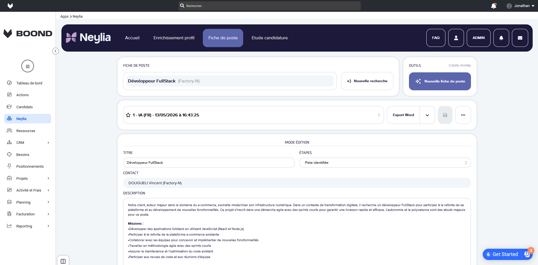The image size is (538, 265).
Task: Click the user profile icon in Neylia header
Action: [456, 38]
